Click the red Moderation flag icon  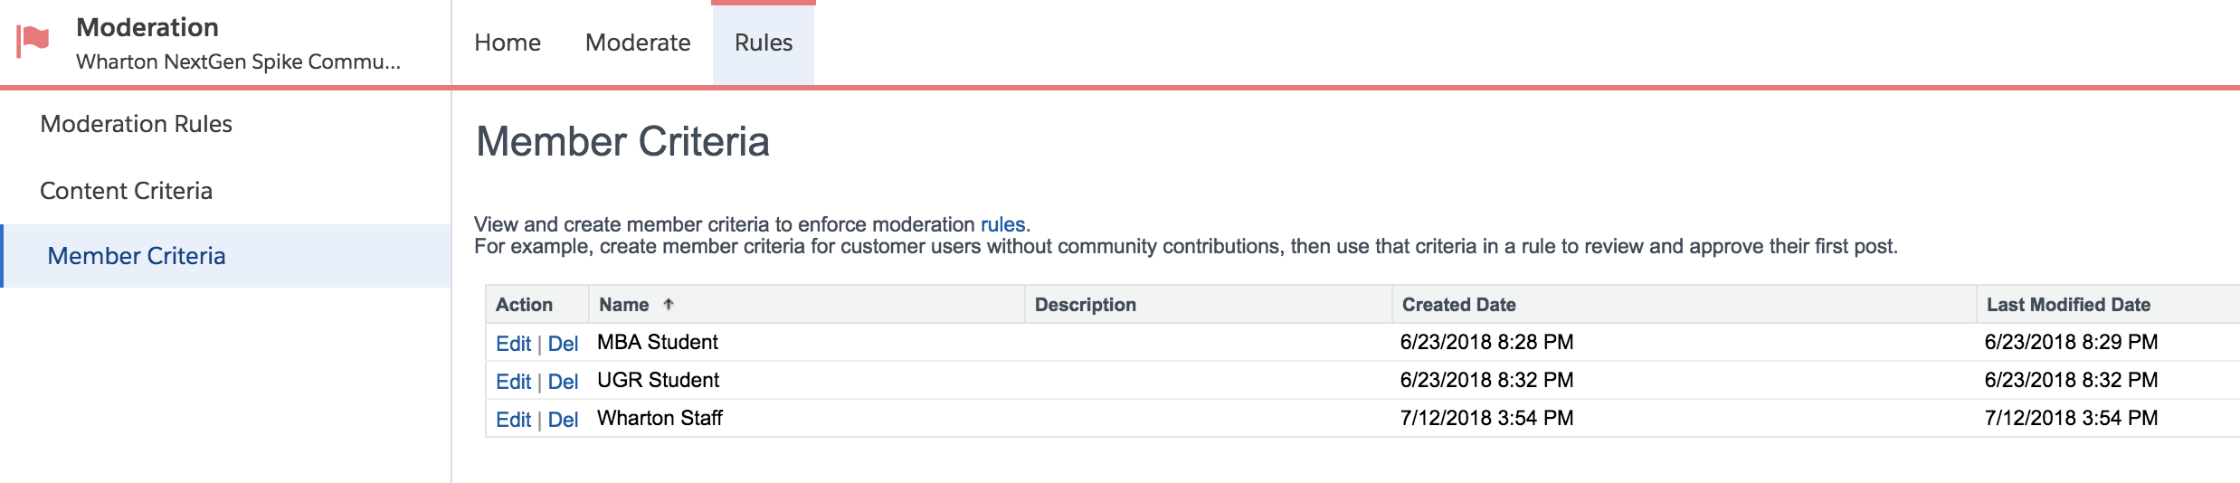(33, 41)
